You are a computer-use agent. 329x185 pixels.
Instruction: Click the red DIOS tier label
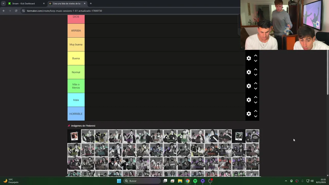point(76,19)
